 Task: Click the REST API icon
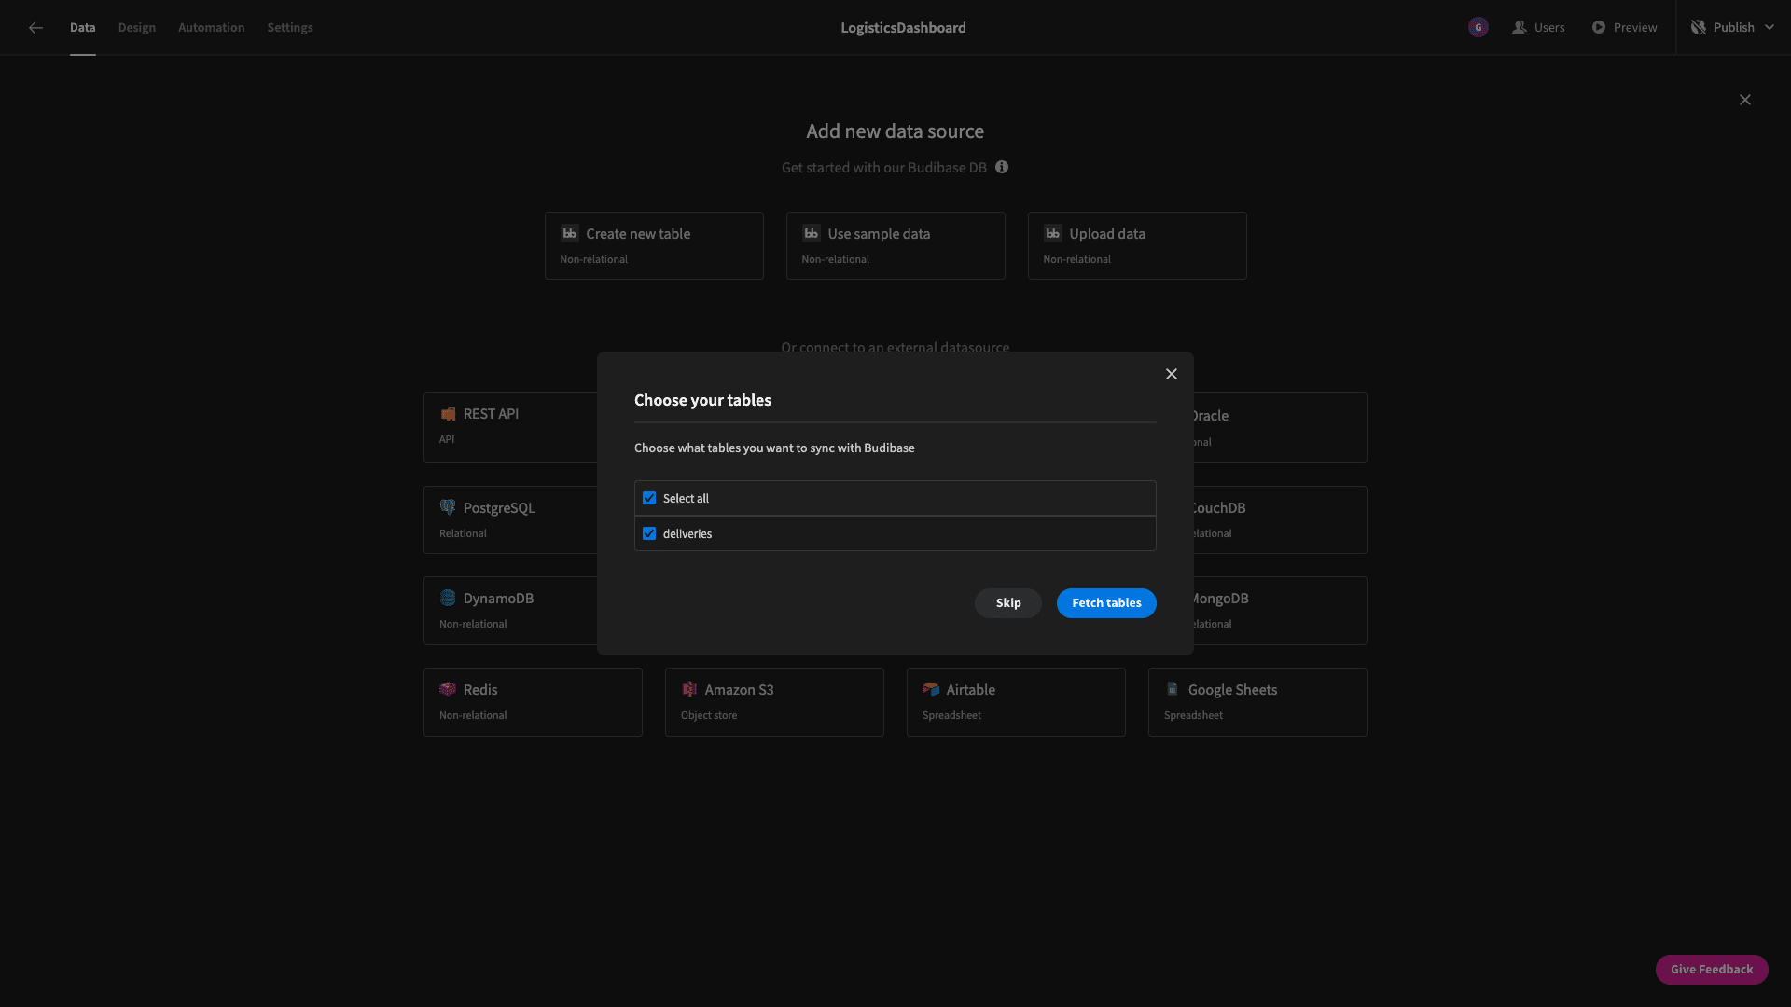tap(448, 414)
